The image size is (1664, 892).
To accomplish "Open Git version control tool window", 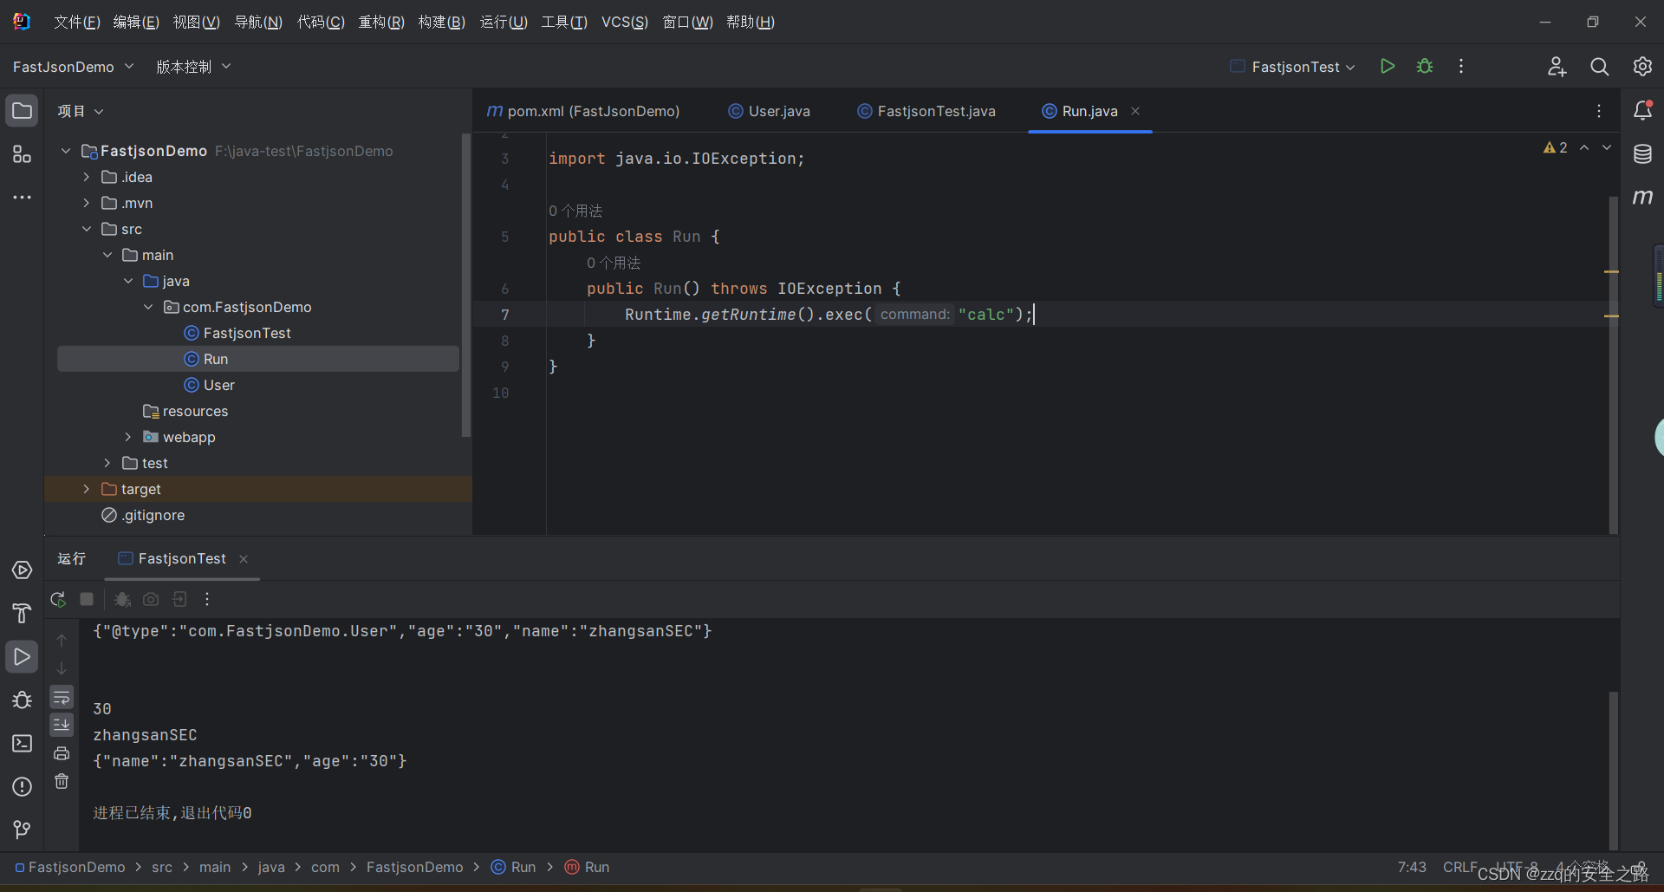I will [22, 830].
